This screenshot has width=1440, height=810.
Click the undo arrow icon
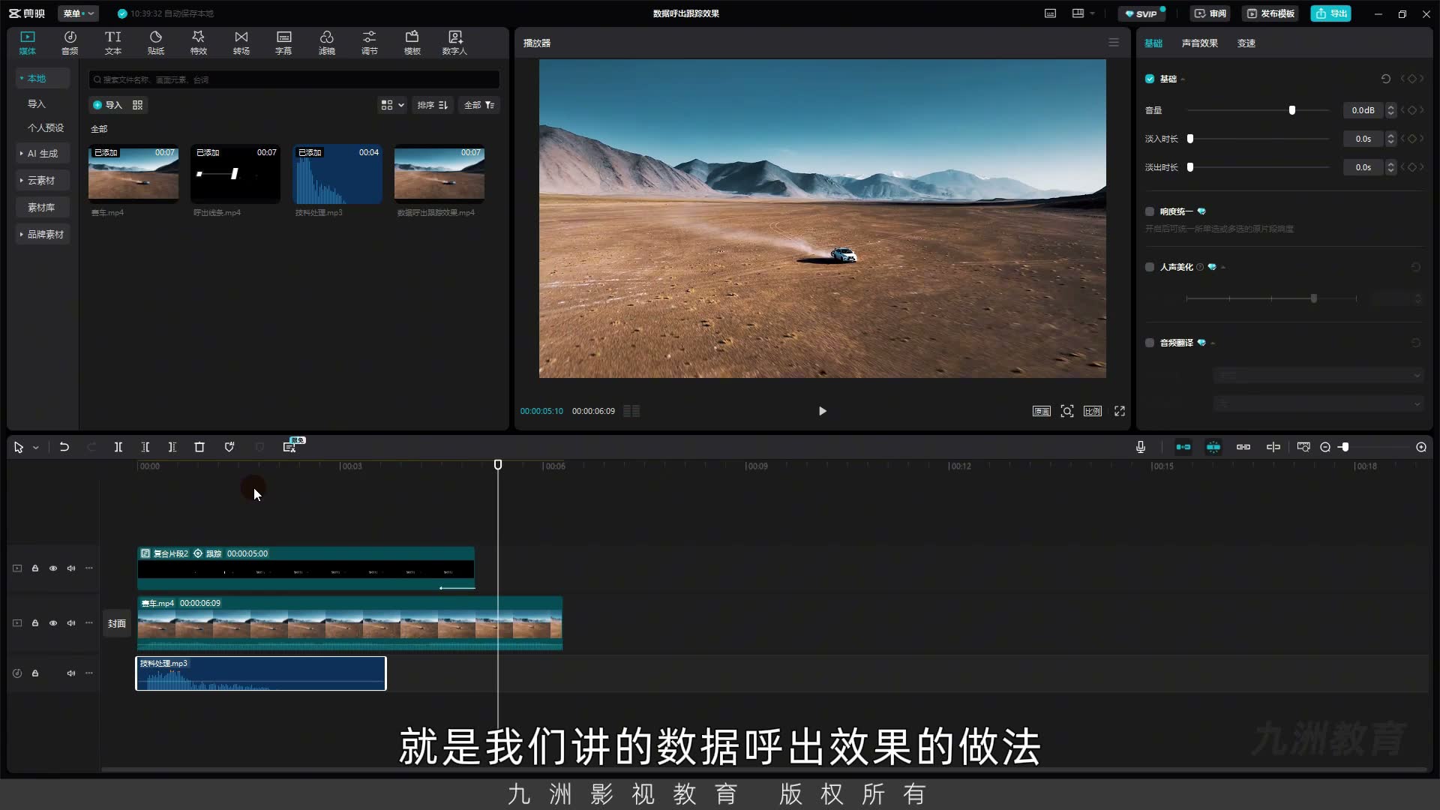pyautogui.click(x=64, y=447)
